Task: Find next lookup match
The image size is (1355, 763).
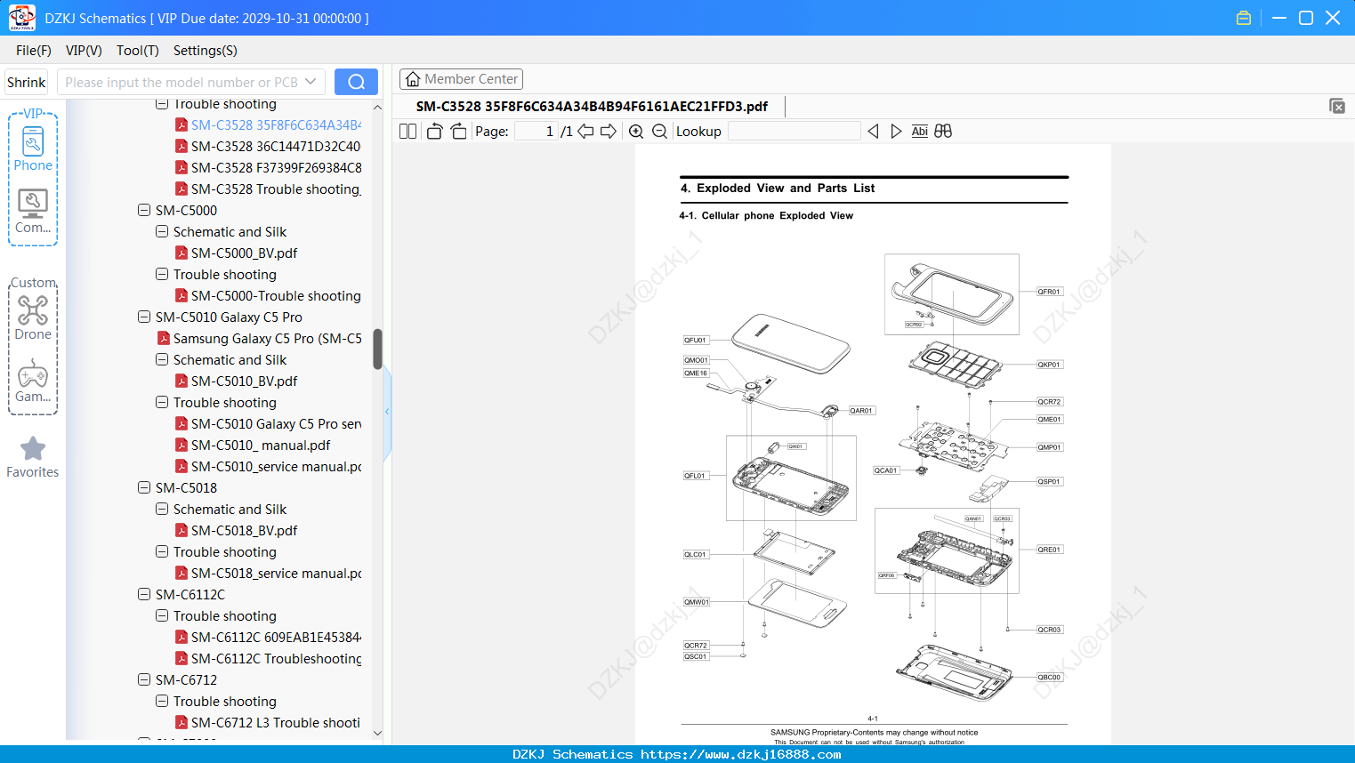Action: (896, 132)
